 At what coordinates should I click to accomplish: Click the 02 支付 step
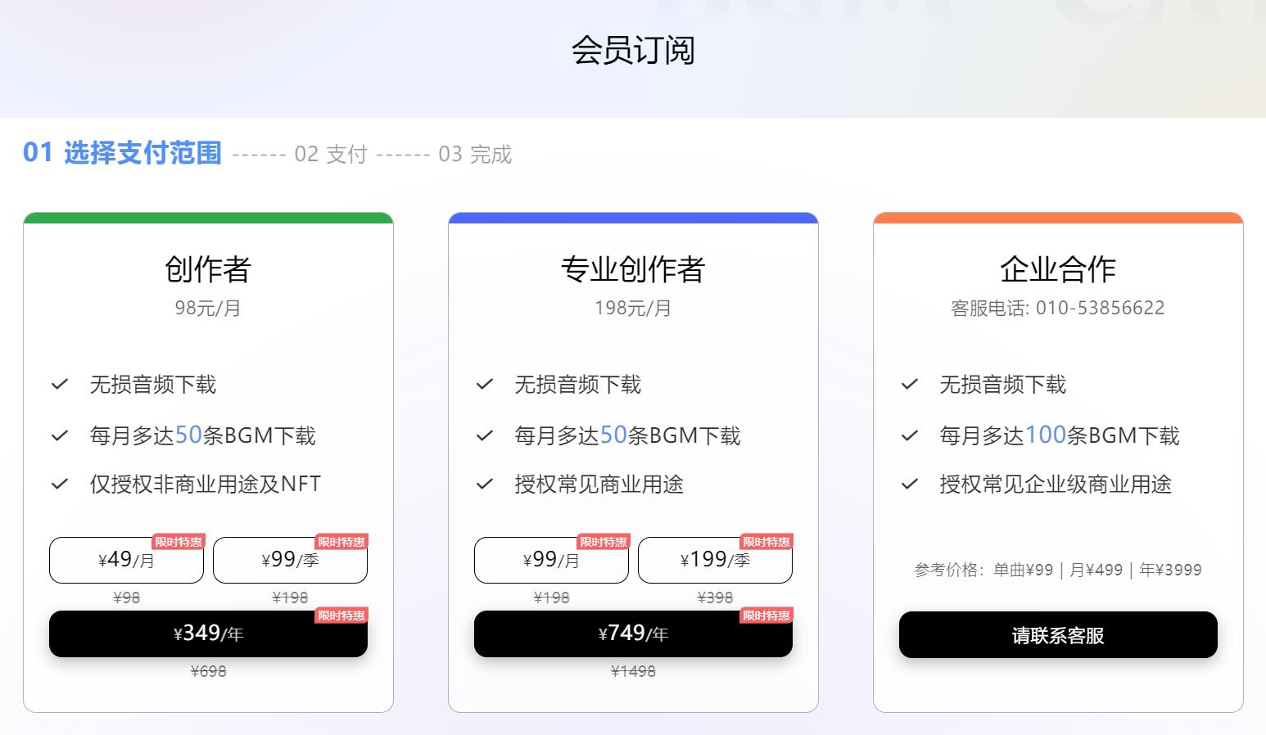(x=331, y=154)
